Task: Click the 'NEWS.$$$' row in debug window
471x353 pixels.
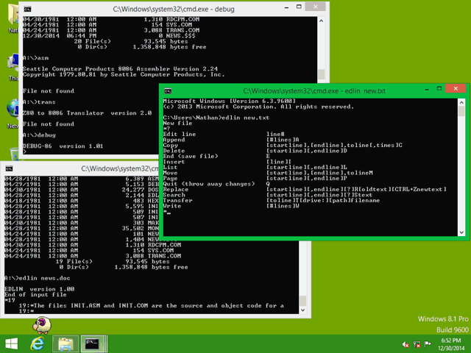Action: point(109,36)
